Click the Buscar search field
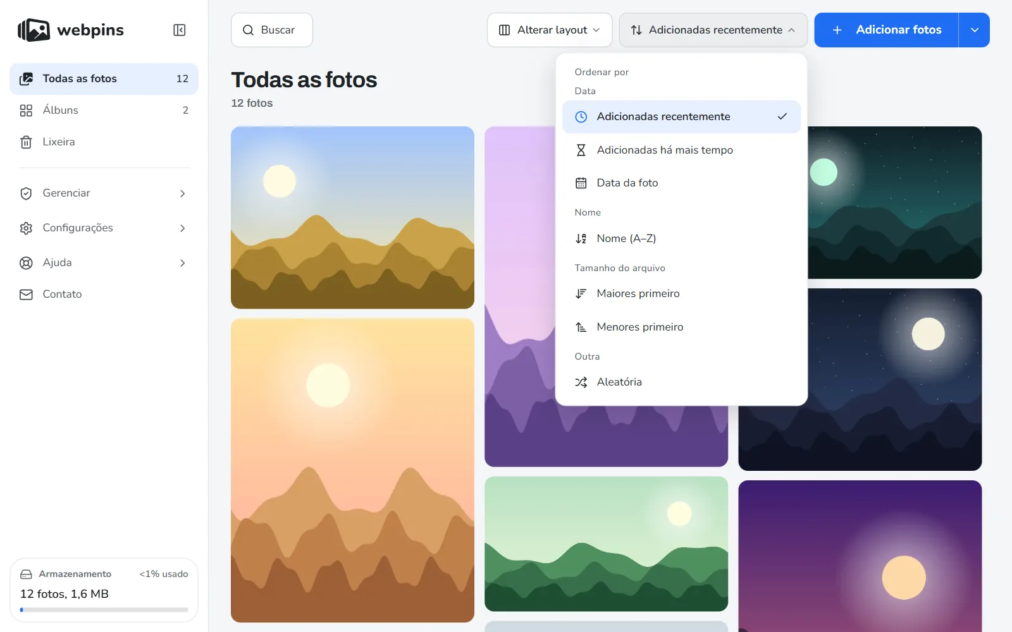Image resolution: width=1012 pixels, height=632 pixels. 272,30
